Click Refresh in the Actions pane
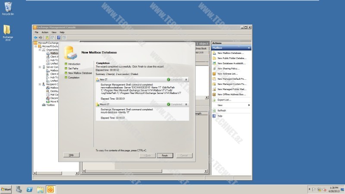 221,110
